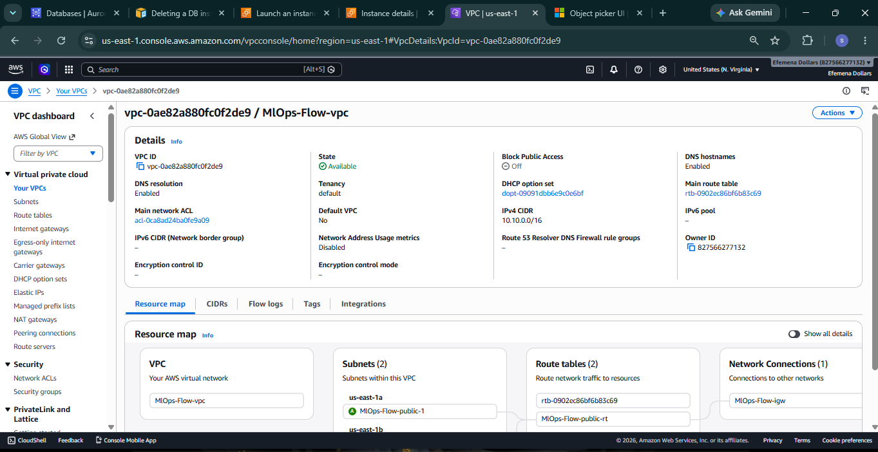878x452 pixels.
Task: Switch to the Tags tab
Action: (312, 304)
